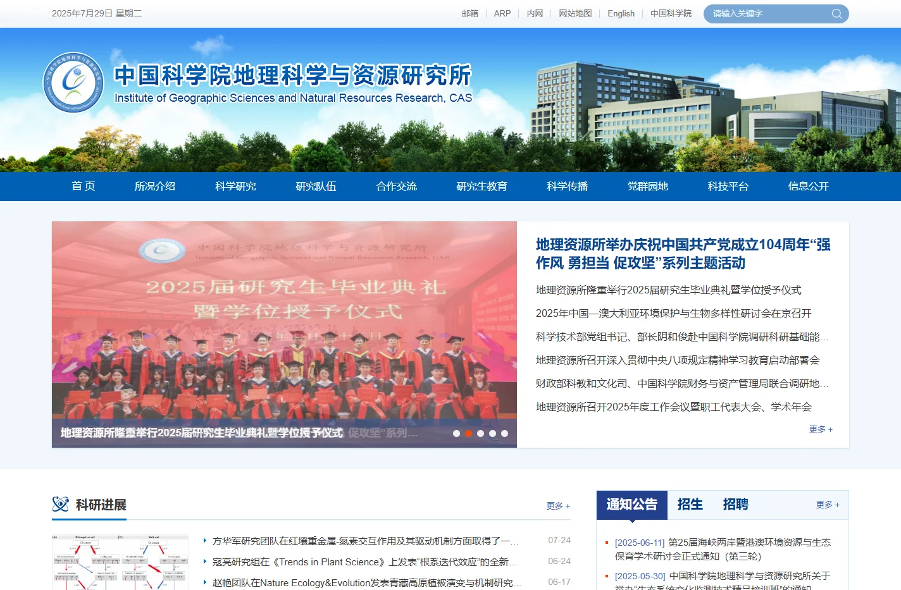Open the 方华军研究团队 research article
901x590 pixels.
coord(366,541)
